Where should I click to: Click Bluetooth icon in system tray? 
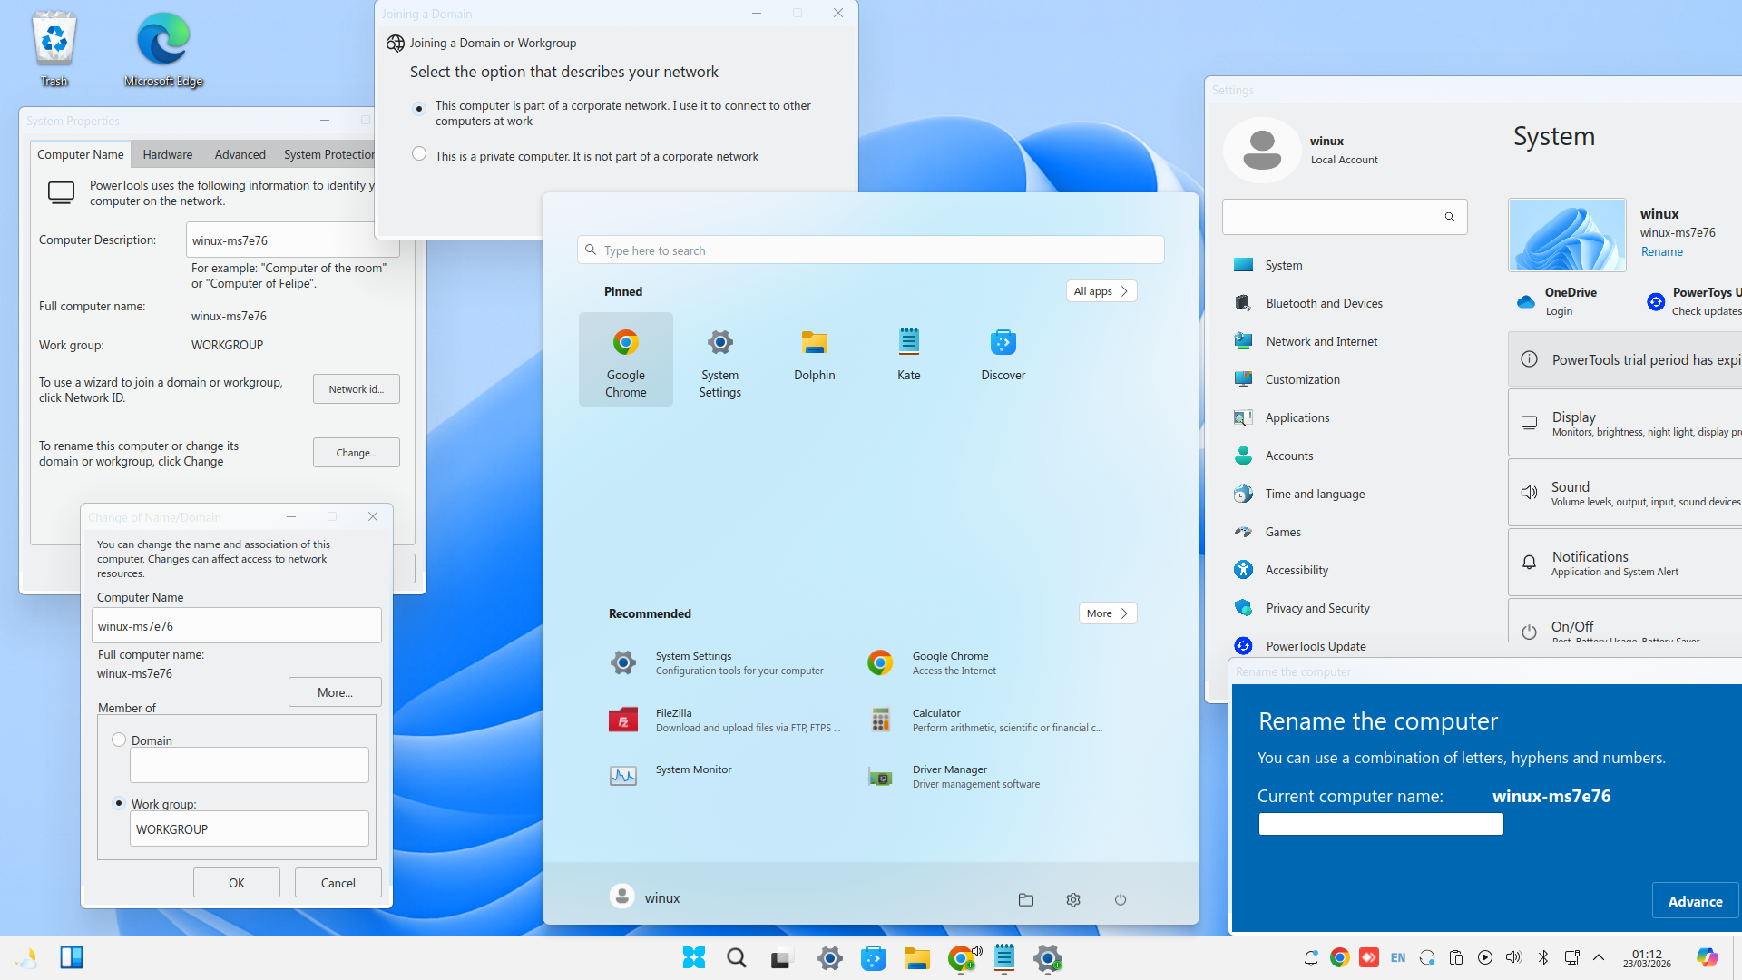point(1543,957)
